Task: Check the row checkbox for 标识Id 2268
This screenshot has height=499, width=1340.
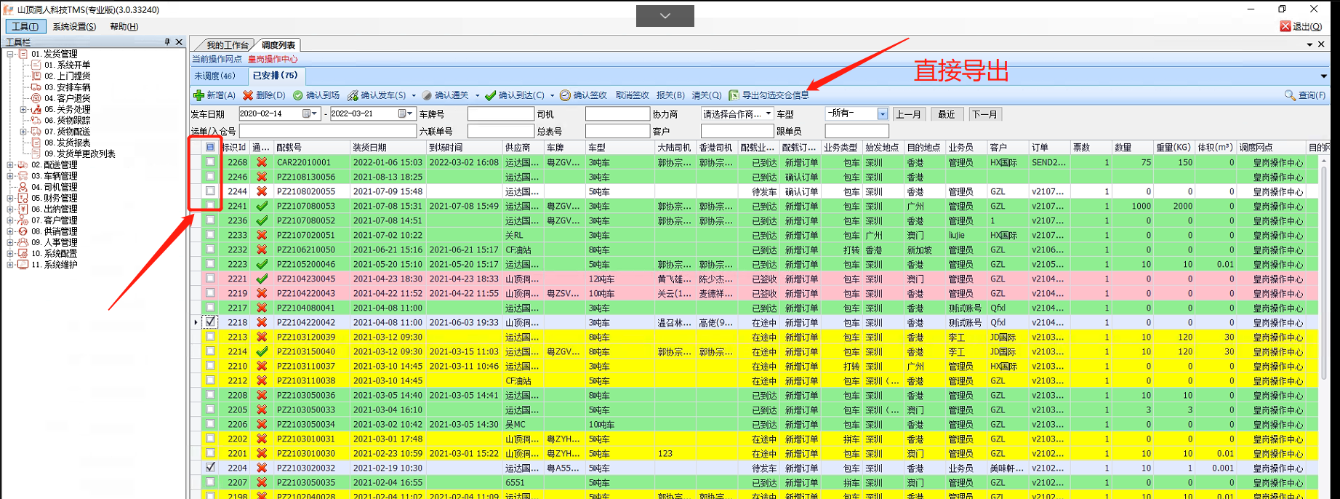Action: 210,162
